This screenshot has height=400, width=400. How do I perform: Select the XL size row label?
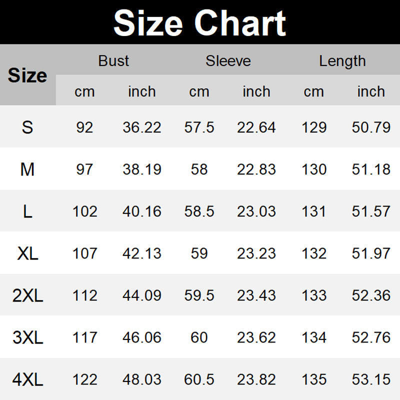tap(27, 253)
